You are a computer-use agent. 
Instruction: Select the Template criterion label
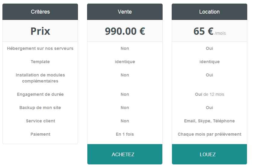[40, 62]
